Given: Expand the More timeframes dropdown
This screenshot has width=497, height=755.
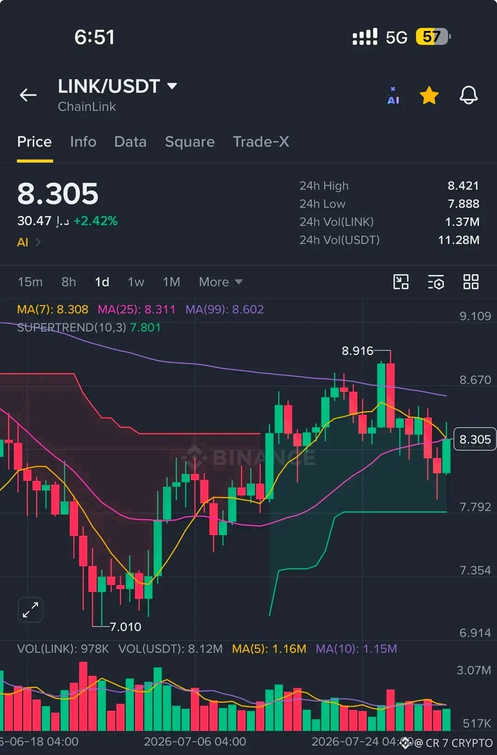Looking at the screenshot, I should pyautogui.click(x=220, y=282).
